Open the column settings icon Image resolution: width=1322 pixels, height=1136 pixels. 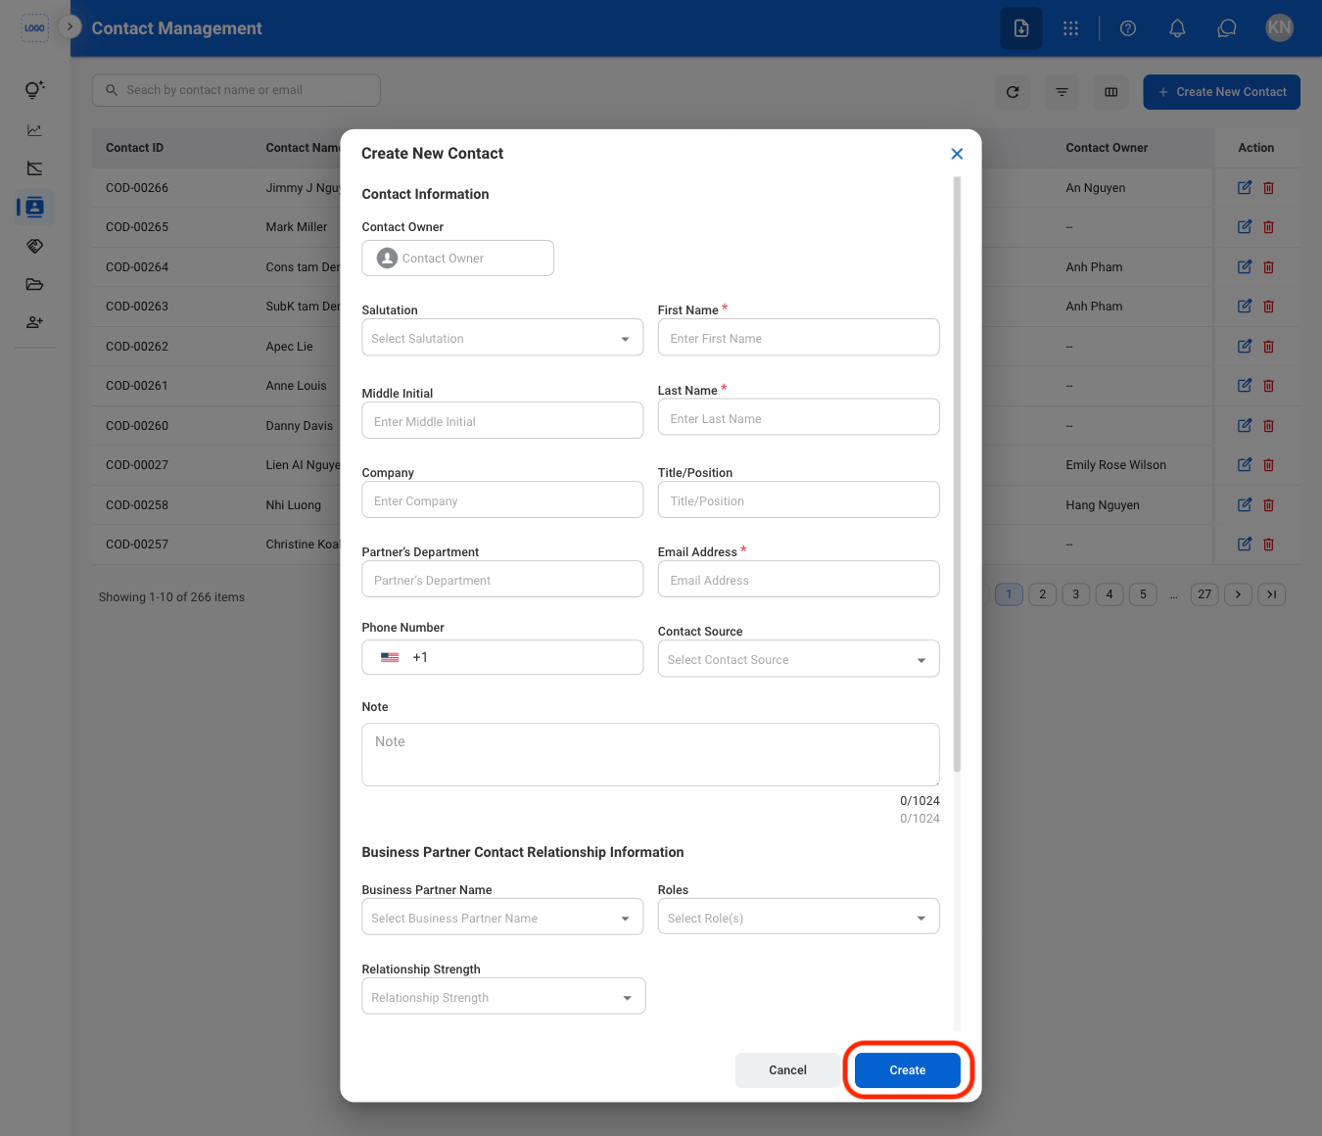tap(1110, 92)
